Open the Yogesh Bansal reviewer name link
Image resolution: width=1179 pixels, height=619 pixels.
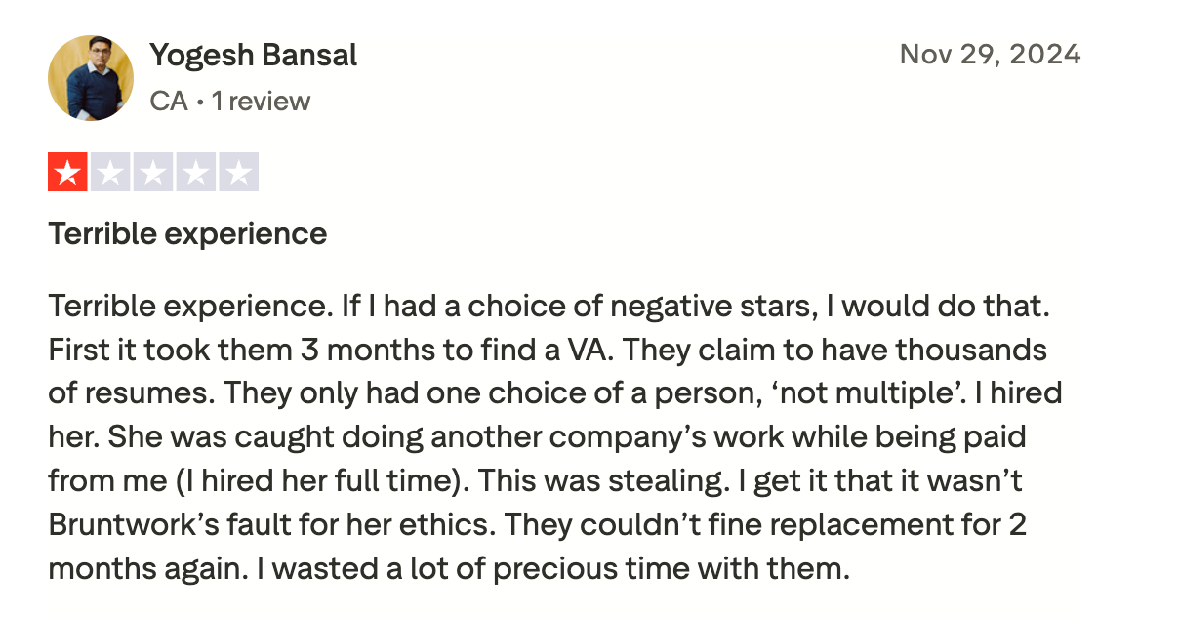pyautogui.click(x=253, y=56)
